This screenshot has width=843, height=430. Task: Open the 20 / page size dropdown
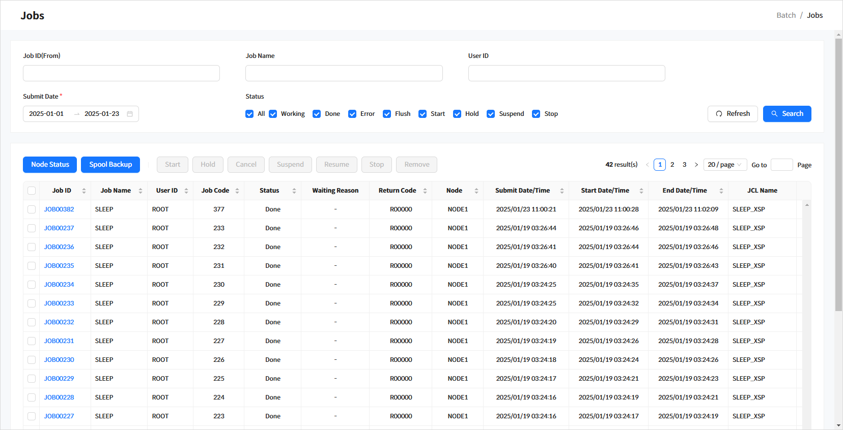pos(725,165)
